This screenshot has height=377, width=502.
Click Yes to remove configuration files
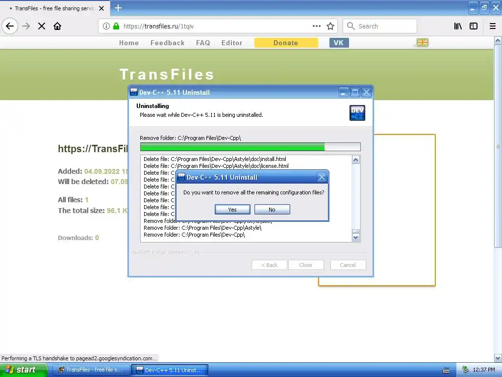point(232,210)
